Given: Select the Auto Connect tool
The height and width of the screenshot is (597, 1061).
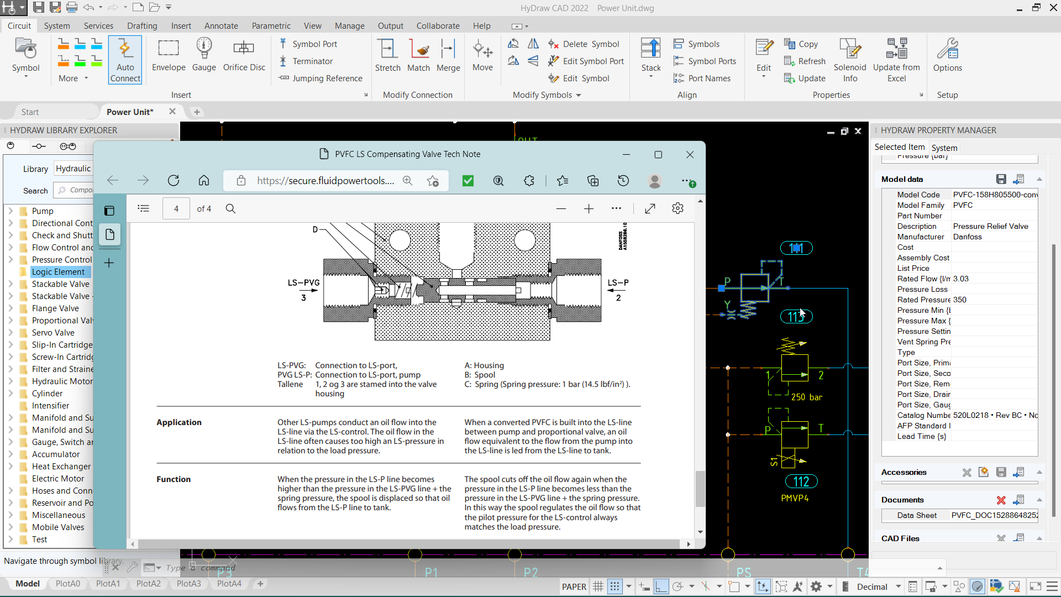Looking at the screenshot, I should tap(125, 59).
